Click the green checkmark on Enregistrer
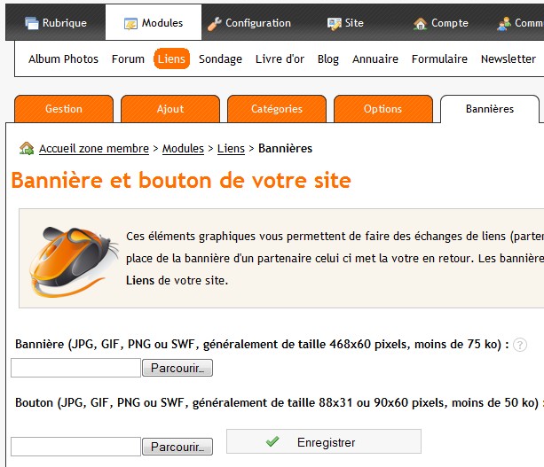This screenshot has width=544, height=467. tap(272, 441)
